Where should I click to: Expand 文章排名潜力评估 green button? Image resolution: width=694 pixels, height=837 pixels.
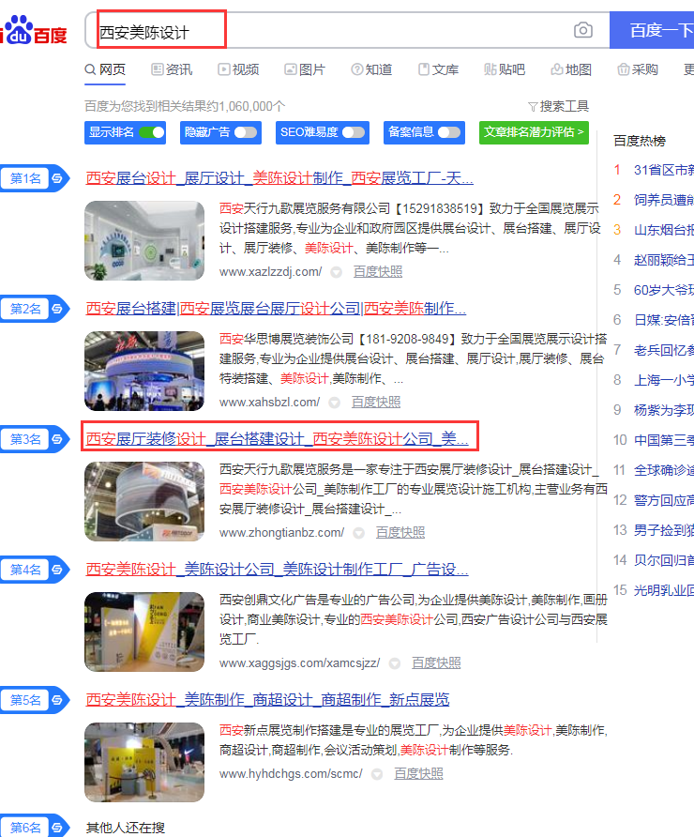[x=534, y=132]
